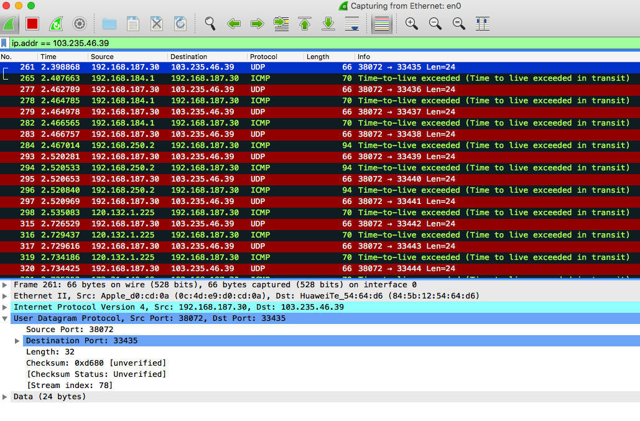The width and height of the screenshot is (640, 421).
Task: Save this capture file icon
Action: point(132,24)
